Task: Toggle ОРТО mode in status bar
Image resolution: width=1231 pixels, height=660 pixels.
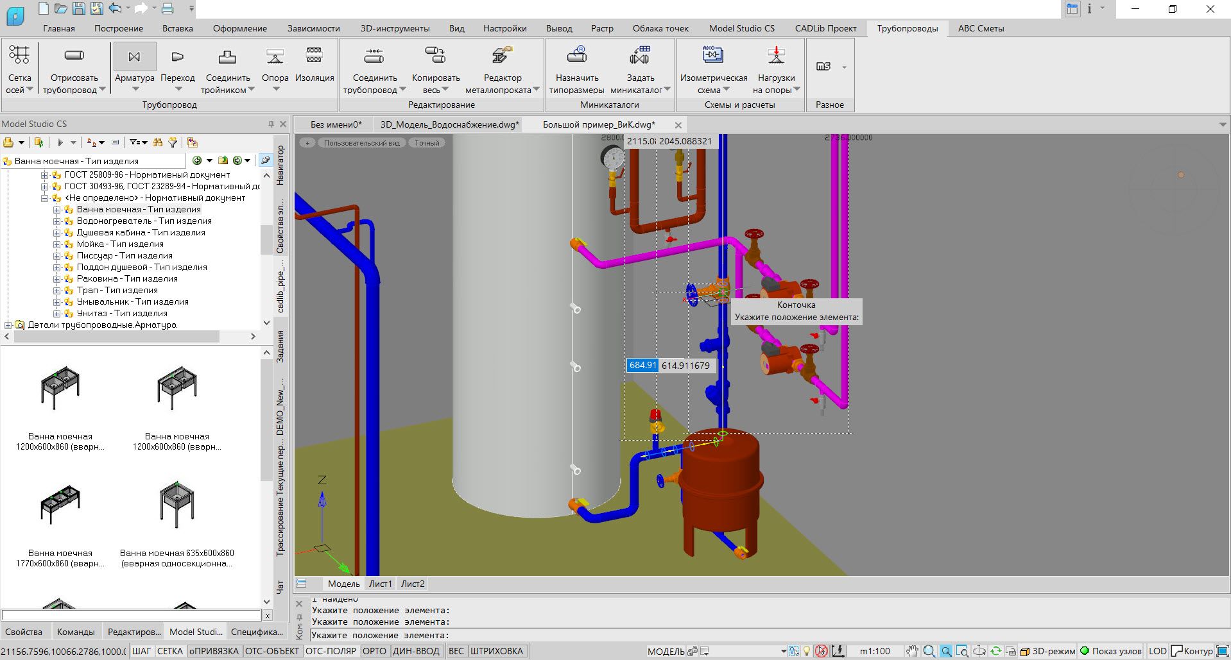Action: coord(374,651)
